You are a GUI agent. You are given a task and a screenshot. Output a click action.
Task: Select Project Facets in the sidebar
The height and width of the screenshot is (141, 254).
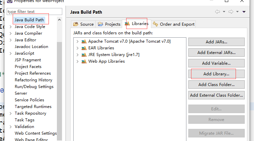pos(28,67)
